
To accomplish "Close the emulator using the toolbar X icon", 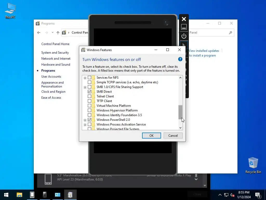I will [184, 19].
